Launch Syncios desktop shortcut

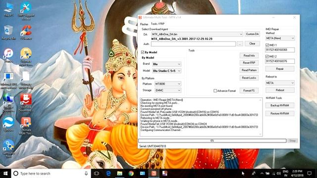(8, 124)
